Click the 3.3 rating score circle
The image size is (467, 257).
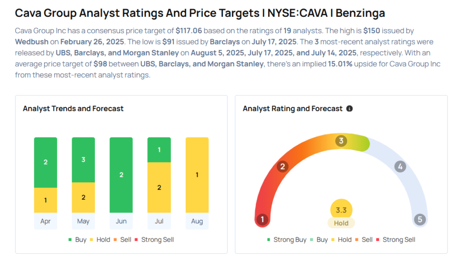(x=341, y=210)
